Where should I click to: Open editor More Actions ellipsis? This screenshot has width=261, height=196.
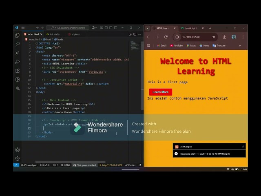point(139,34)
